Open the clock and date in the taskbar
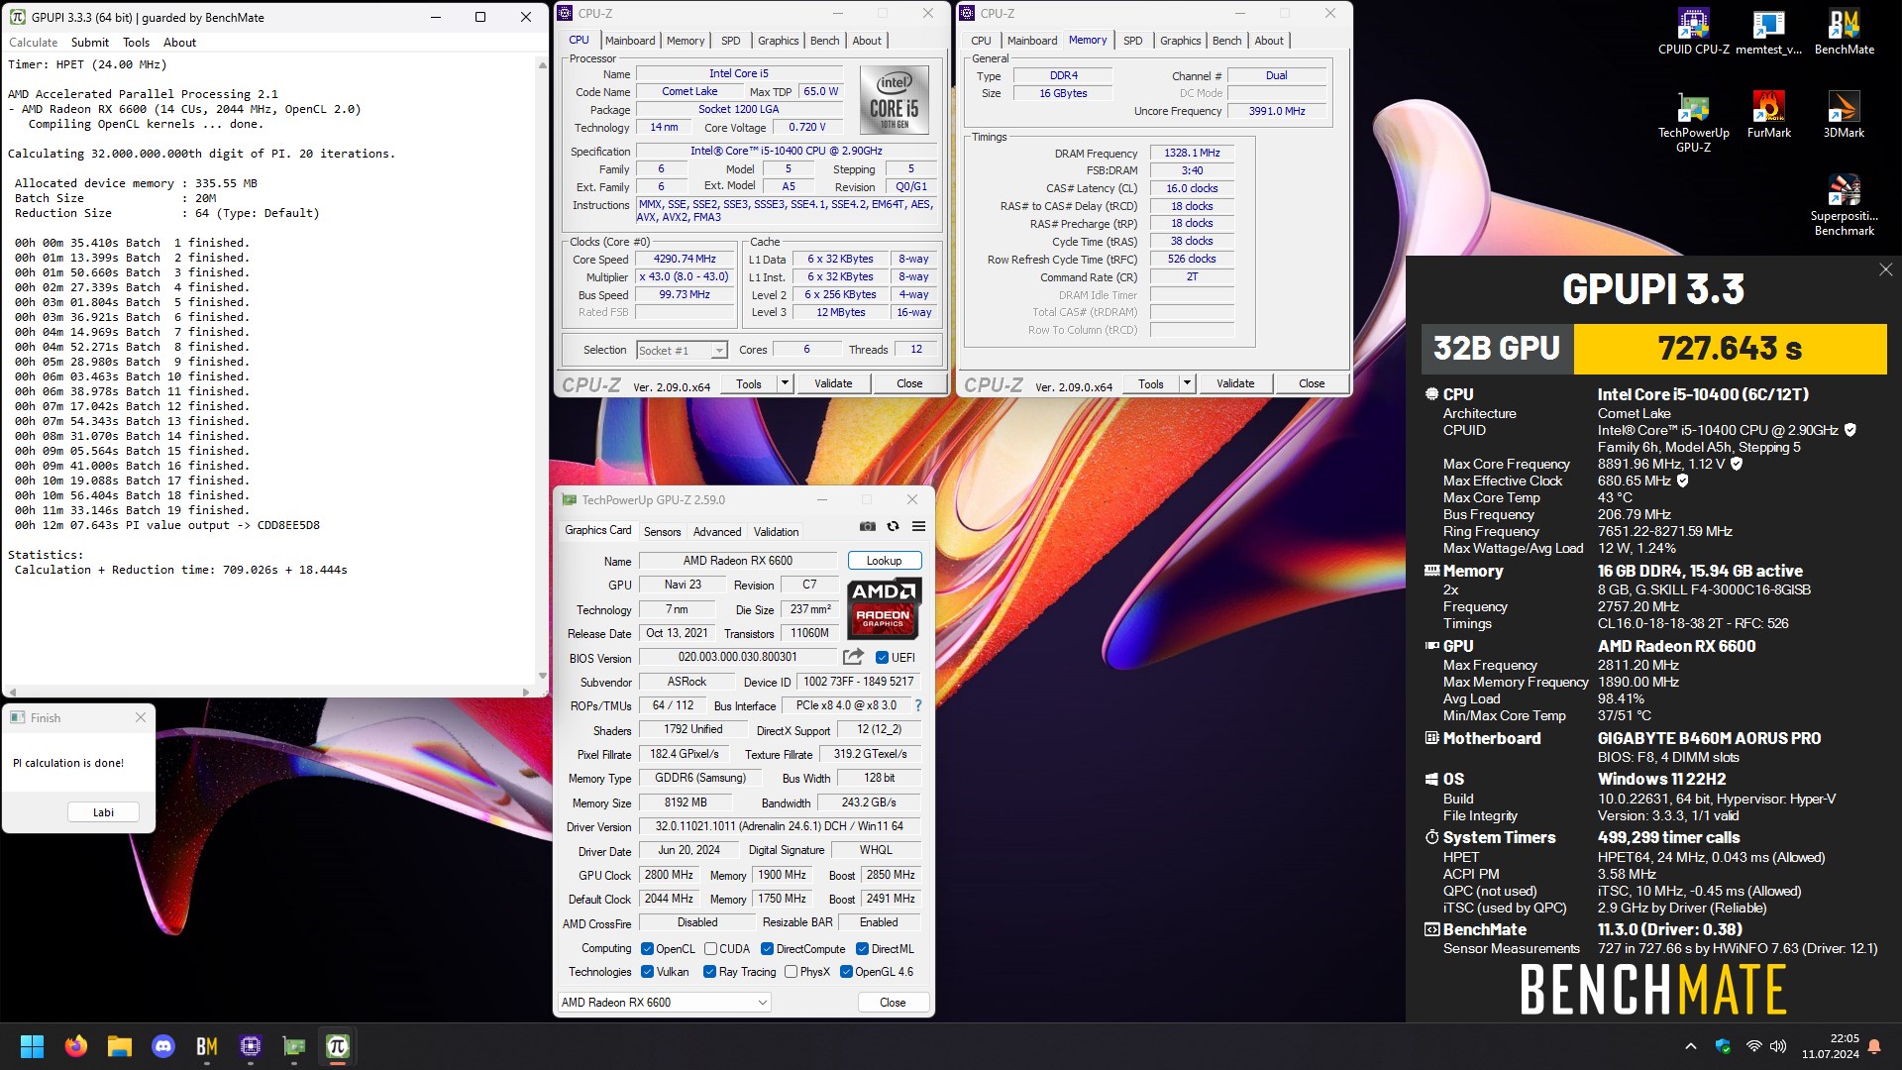1902x1070 pixels. [x=1830, y=1046]
